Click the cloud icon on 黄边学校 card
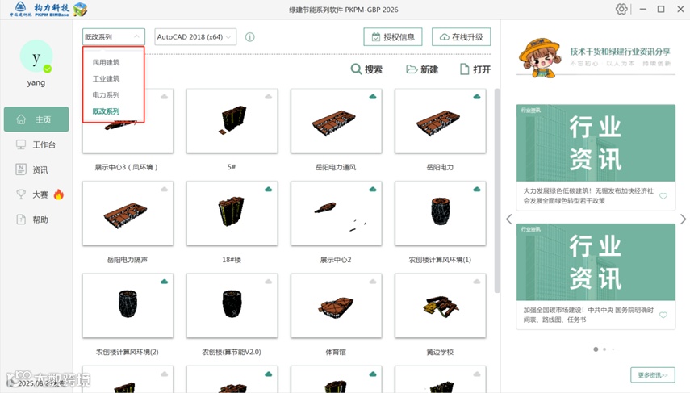This screenshot has width=690, height=393. 477,281
